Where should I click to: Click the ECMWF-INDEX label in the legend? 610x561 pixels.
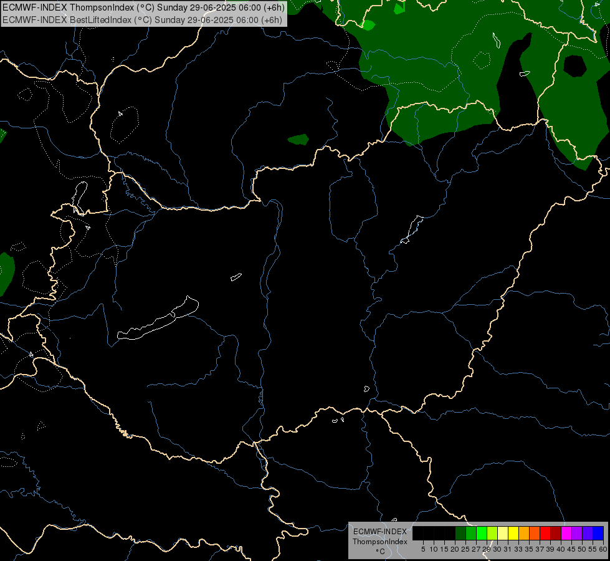coord(380,532)
